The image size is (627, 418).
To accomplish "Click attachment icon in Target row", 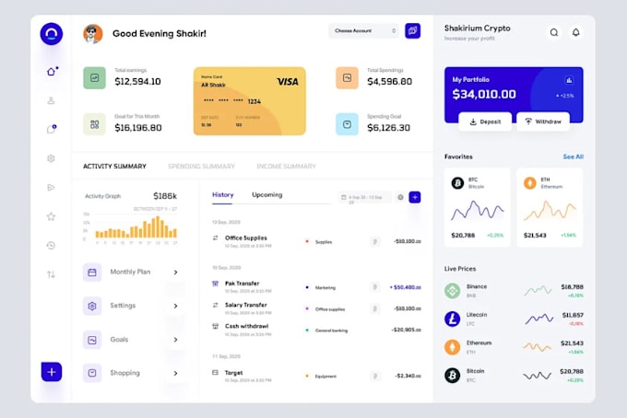I will pyautogui.click(x=374, y=376).
